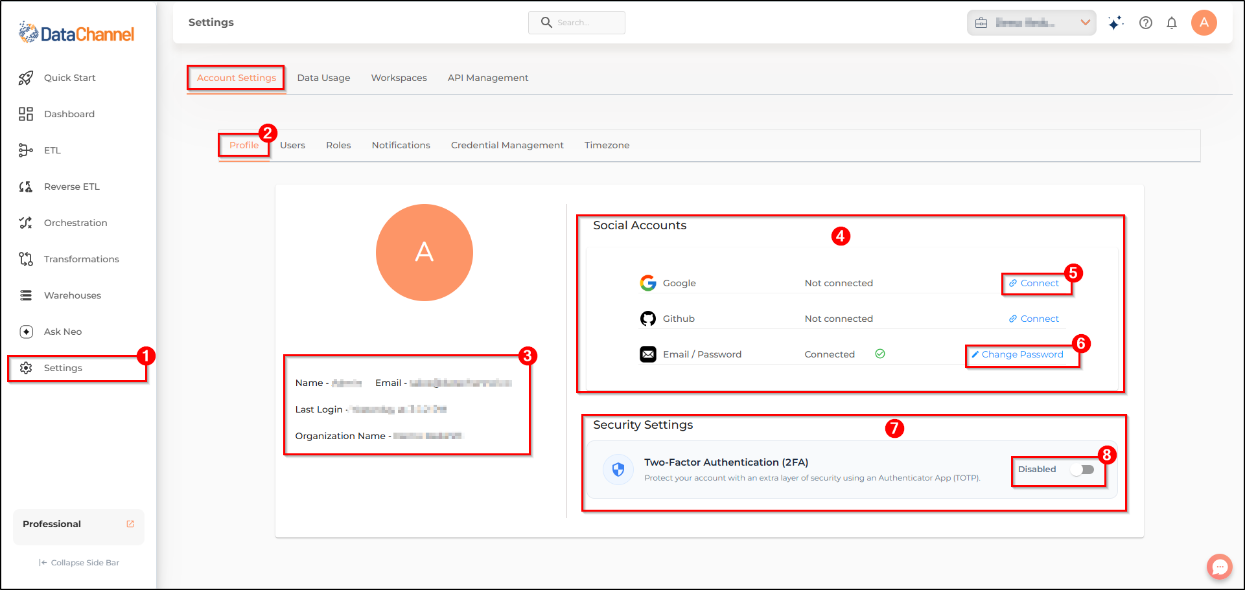Image resolution: width=1245 pixels, height=590 pixels.
Task: Select the Profile sub-tab
Action: pos(244,145)
